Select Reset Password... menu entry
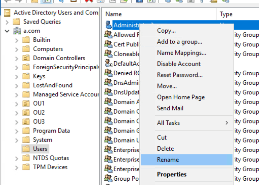The height and width of the screenshot is (185, 259). (x=186, y=75)
